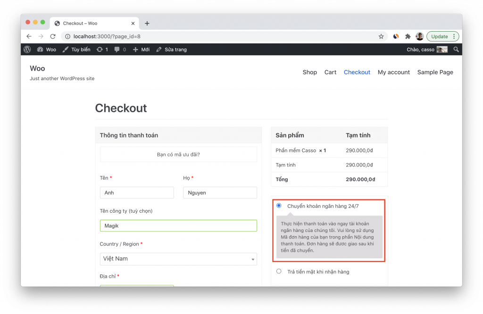Open the Extensions puzzle icon

(x=408, y=36)
